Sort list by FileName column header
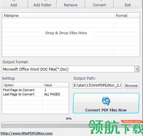143x136 pixels. click(58, 16)
